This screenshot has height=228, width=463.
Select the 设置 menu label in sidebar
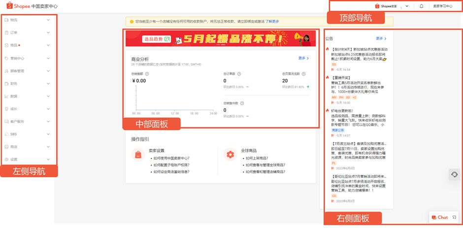14,160
